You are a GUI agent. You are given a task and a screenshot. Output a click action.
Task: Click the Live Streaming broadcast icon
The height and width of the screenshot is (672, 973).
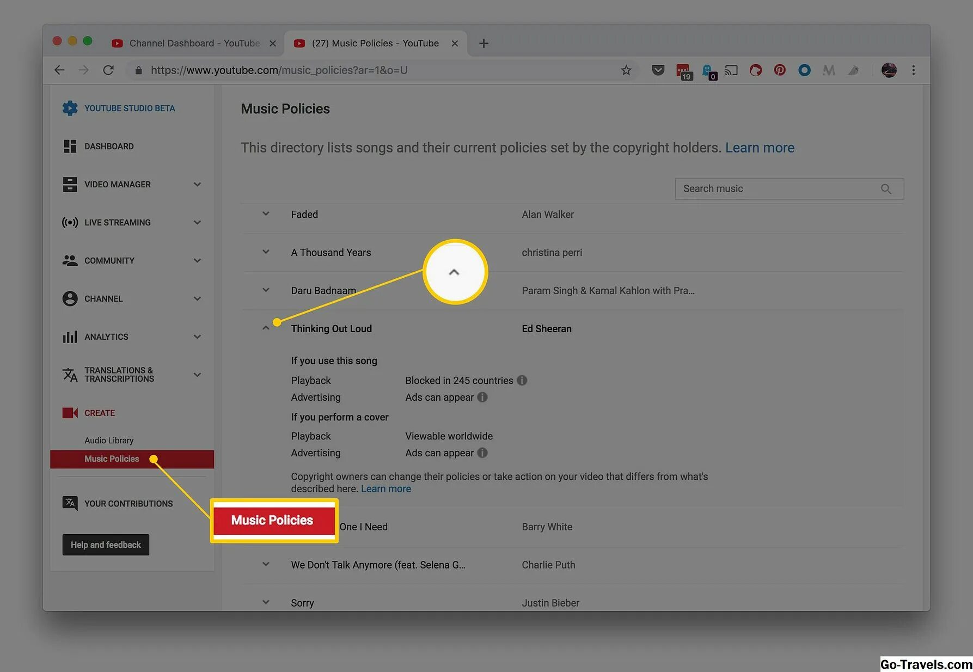coord(70,222)
